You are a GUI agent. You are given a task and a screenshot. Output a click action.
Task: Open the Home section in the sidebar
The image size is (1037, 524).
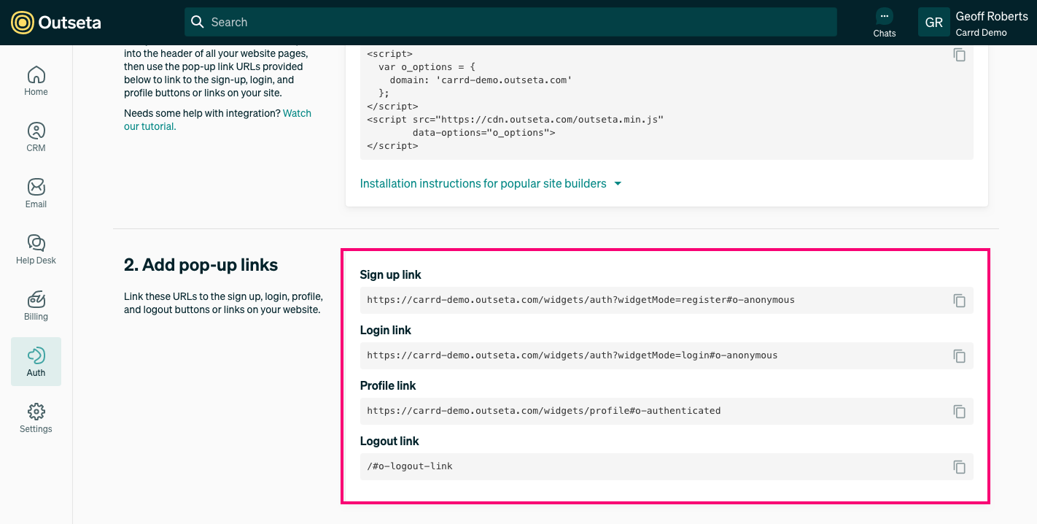pos(36,80)
